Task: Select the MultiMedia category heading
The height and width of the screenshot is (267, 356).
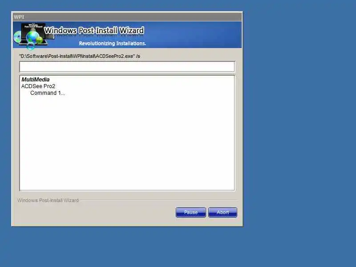Action: click(x=36, y=80)
